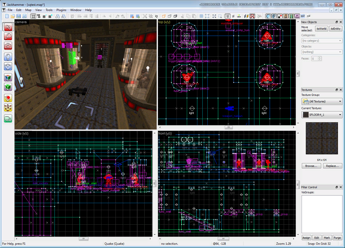
Task: Click the green door filter icon
Action: tap(291, 16)
